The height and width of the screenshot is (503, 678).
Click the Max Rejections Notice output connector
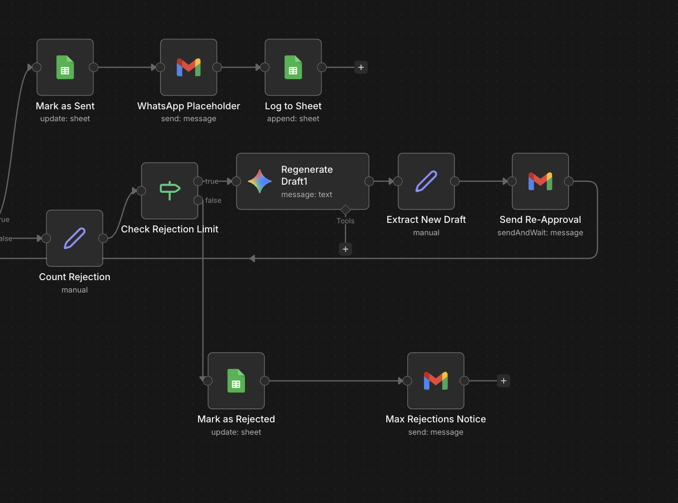pos(465,381)
